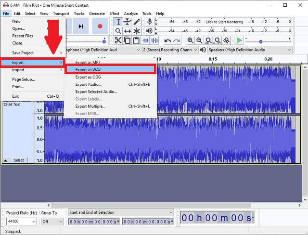308x235 pixels.
Task: Open the audio position time format arrow
Action: tap(253, 217)
